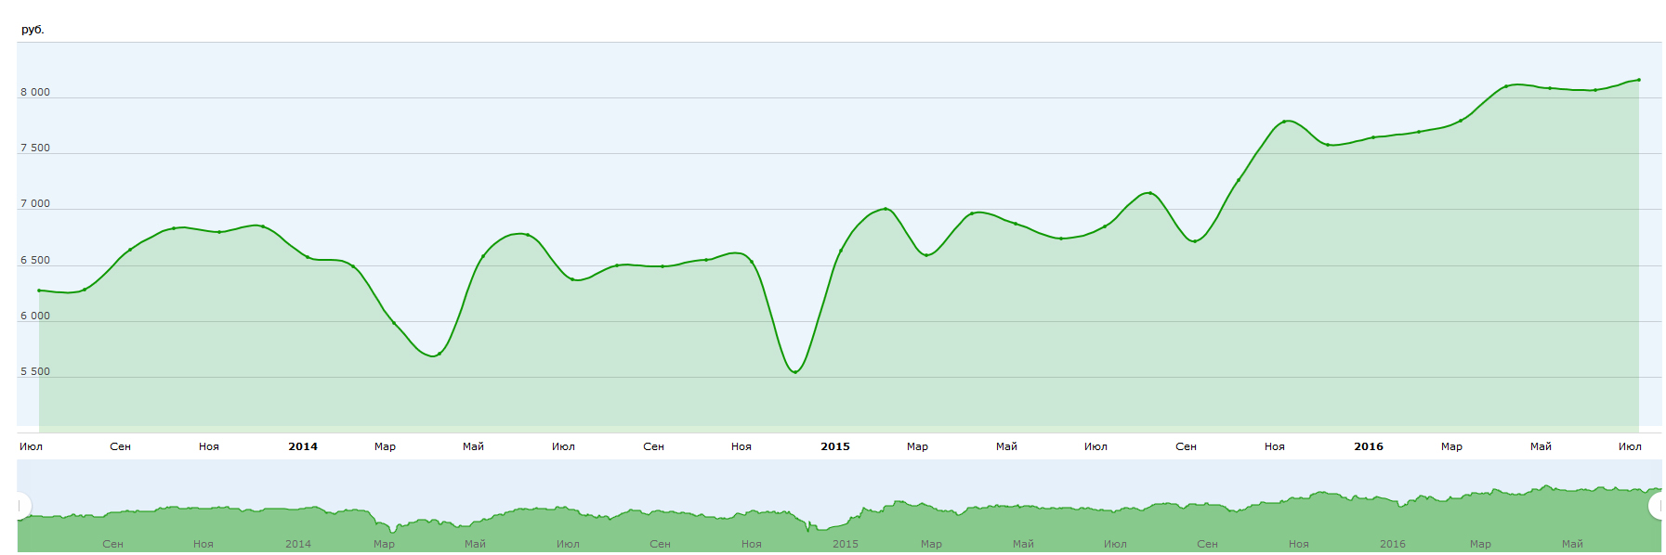Click the last data point on the line chart
The width and height of the screenshot is (1666, 555).
[1638, 80]
